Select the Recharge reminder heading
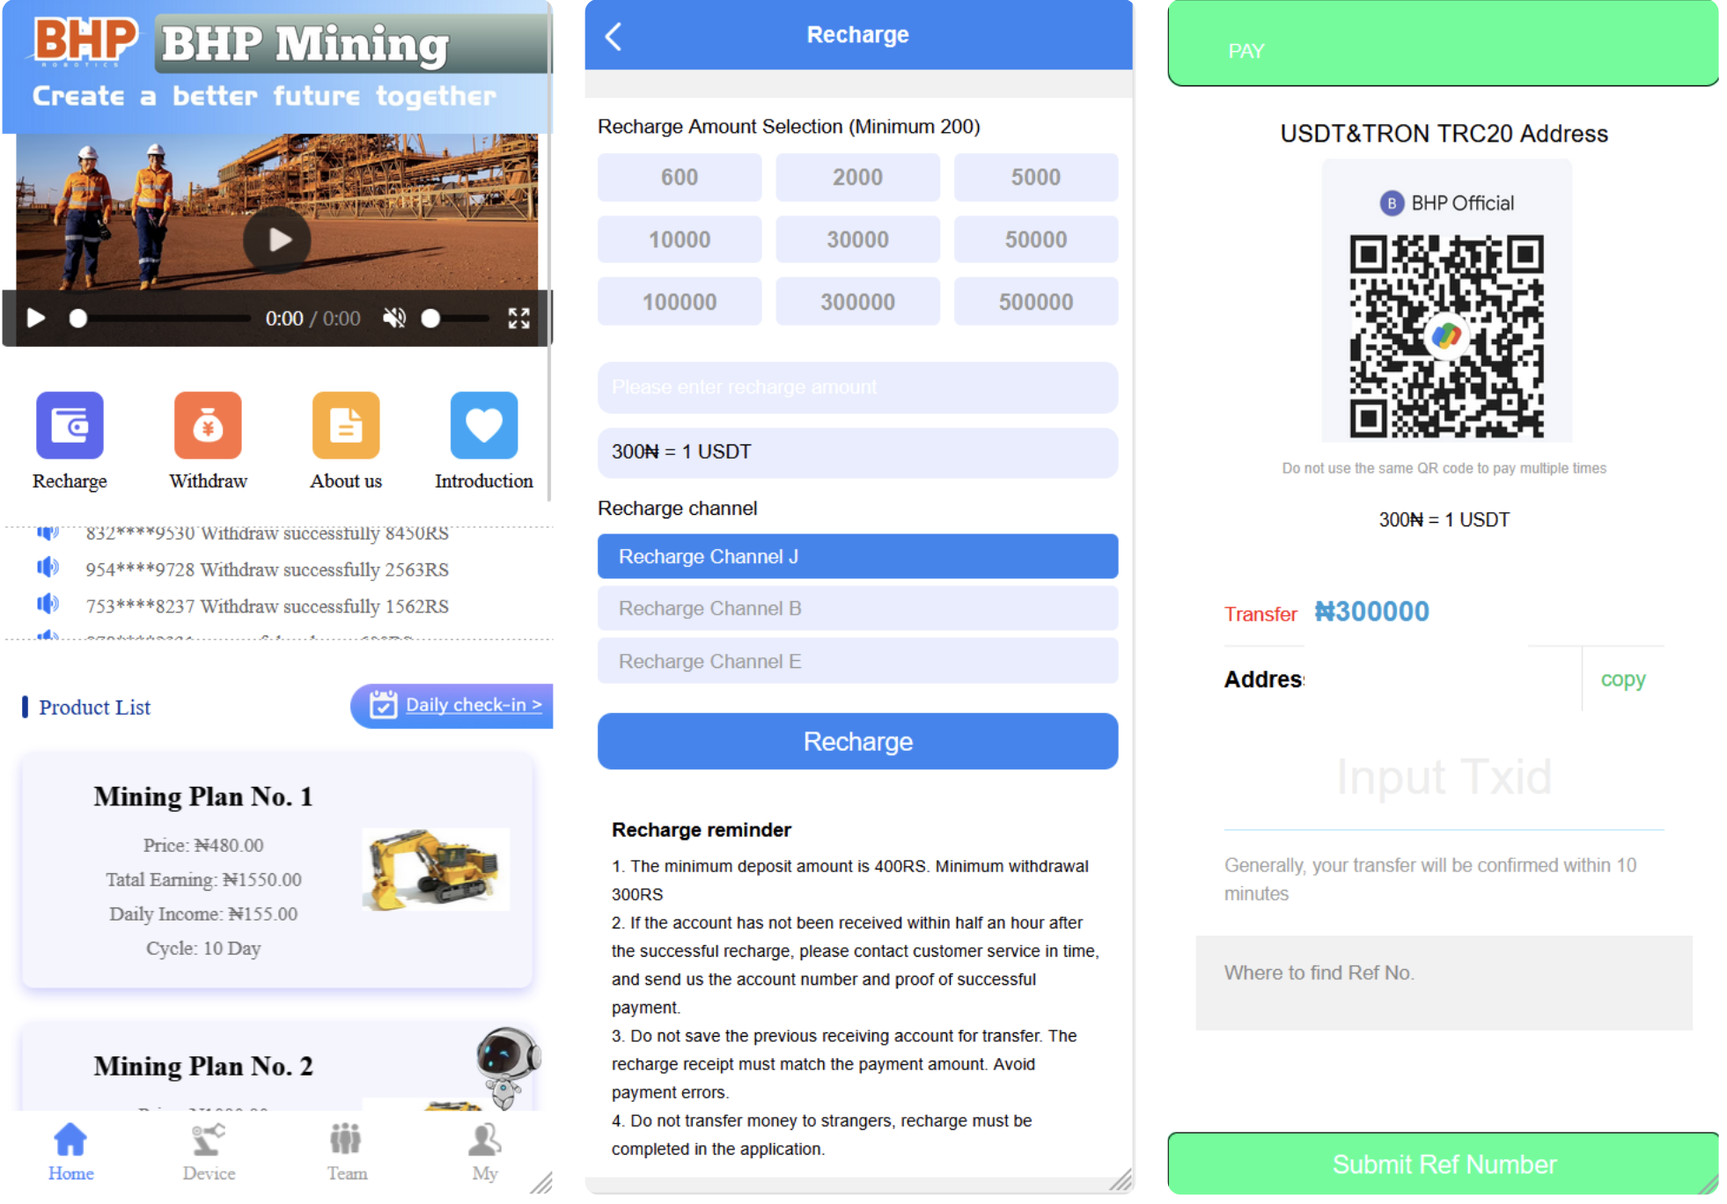 (702, 829)
